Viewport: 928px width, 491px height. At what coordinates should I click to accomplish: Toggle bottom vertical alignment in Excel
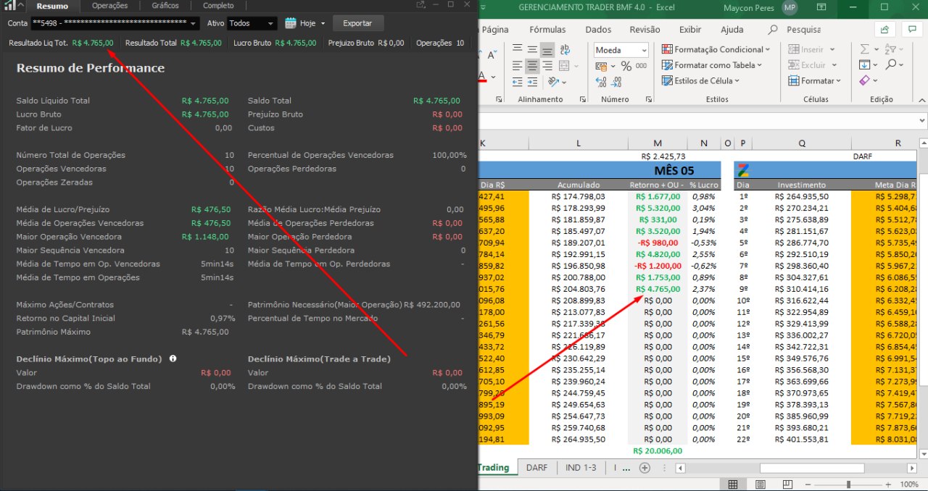[x=547, y=49]
